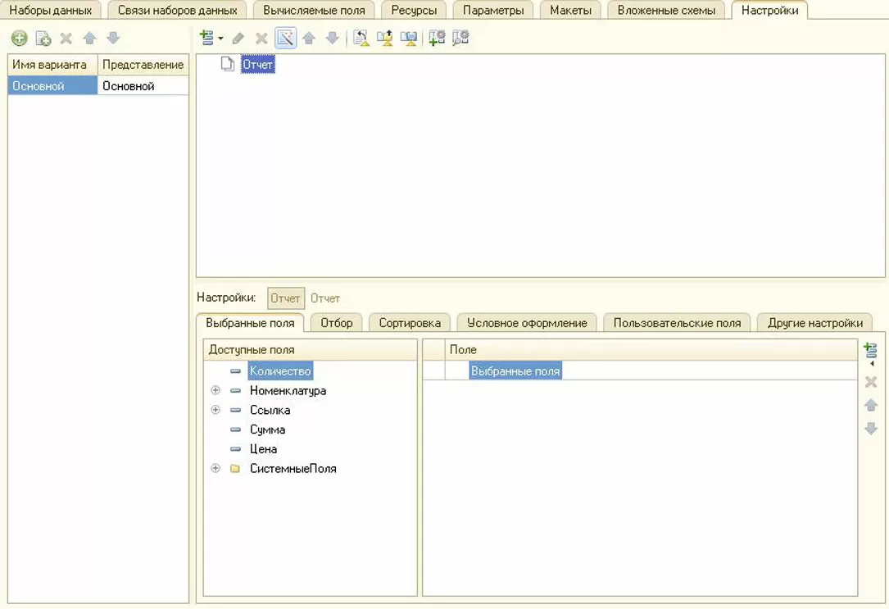Open the settings constructor wand icon
This screenshot has width=889, height=609.
pos(285,38)
